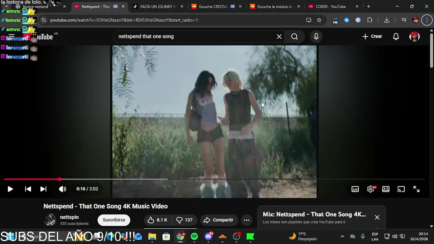
Task: Open Spotify from taskbar
Action: pos(194,237)
